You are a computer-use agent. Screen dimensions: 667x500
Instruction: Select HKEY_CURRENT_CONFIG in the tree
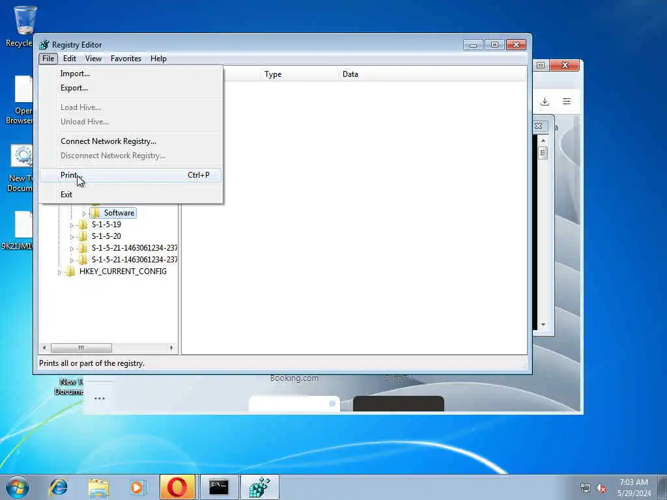[x=123, y=271]
